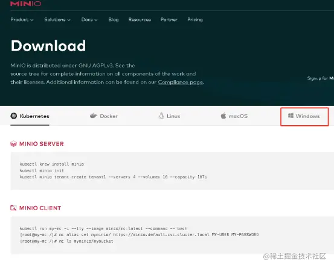The image size is (334, 268).
Task: Click the MinIO Client folder icon
Action: click(x=13, y=208)
